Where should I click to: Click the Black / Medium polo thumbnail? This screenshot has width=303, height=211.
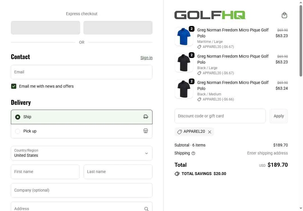tap(184, 89)
